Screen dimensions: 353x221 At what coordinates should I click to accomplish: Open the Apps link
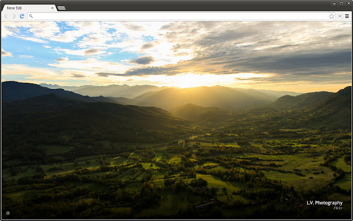[11, 29]
